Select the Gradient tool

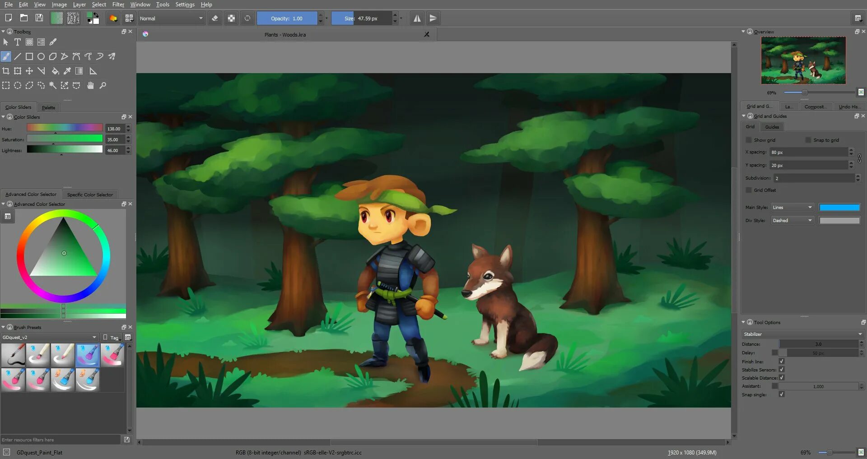79,71
